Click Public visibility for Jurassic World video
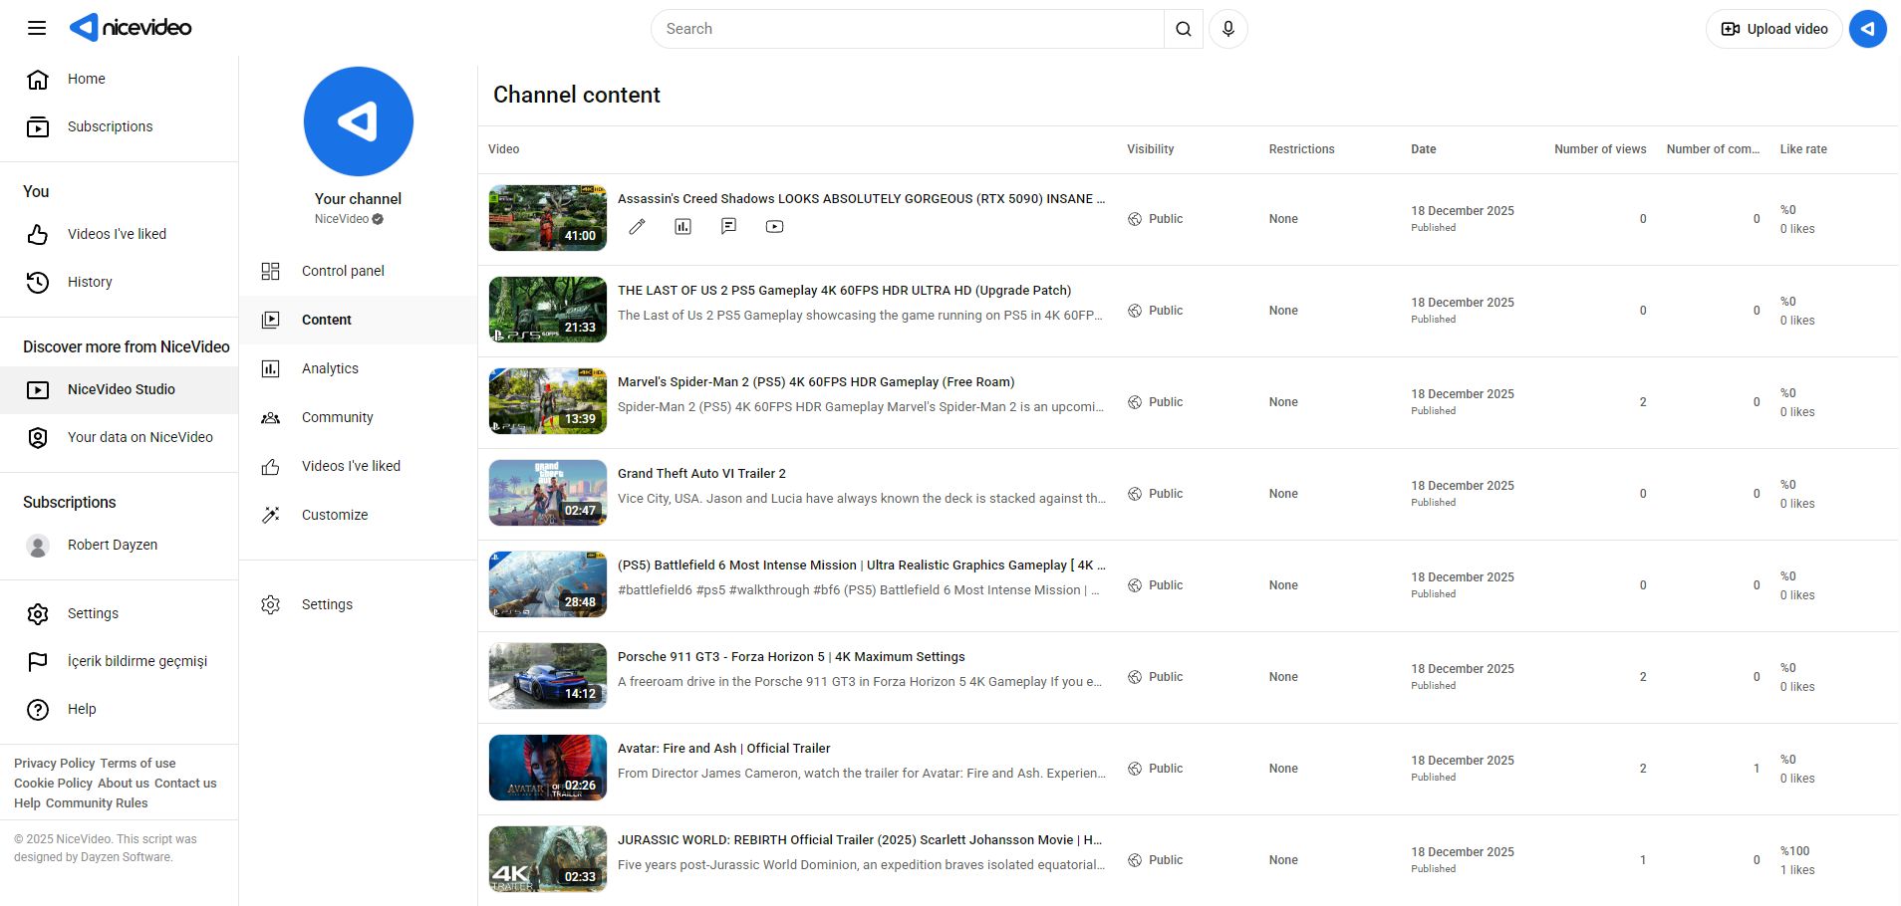1901x906 pixels. pyautogui.click(x=1156, y=860)
